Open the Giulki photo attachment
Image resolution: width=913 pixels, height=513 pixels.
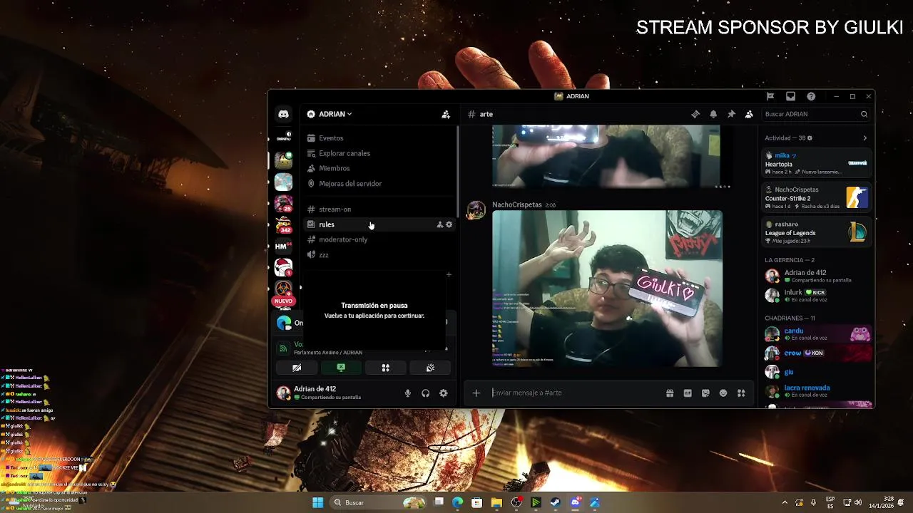[x=607, y=289]
